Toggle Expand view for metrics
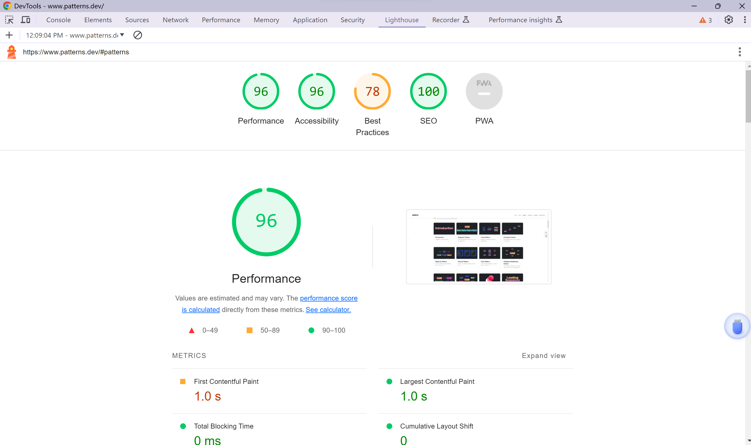 click(543, 356)
